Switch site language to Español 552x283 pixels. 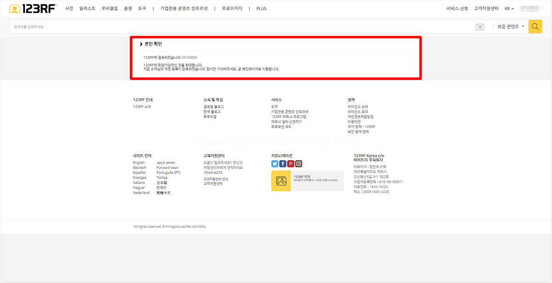(139, 173)
